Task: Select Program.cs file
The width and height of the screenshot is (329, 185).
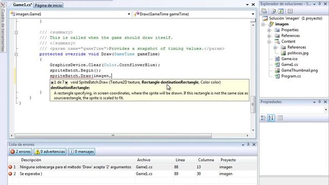Action: (291, 76)
